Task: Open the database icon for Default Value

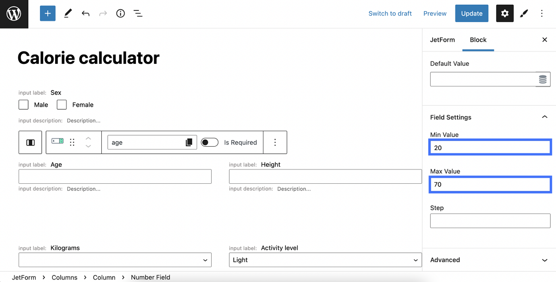Action: [x=542, y=79]
